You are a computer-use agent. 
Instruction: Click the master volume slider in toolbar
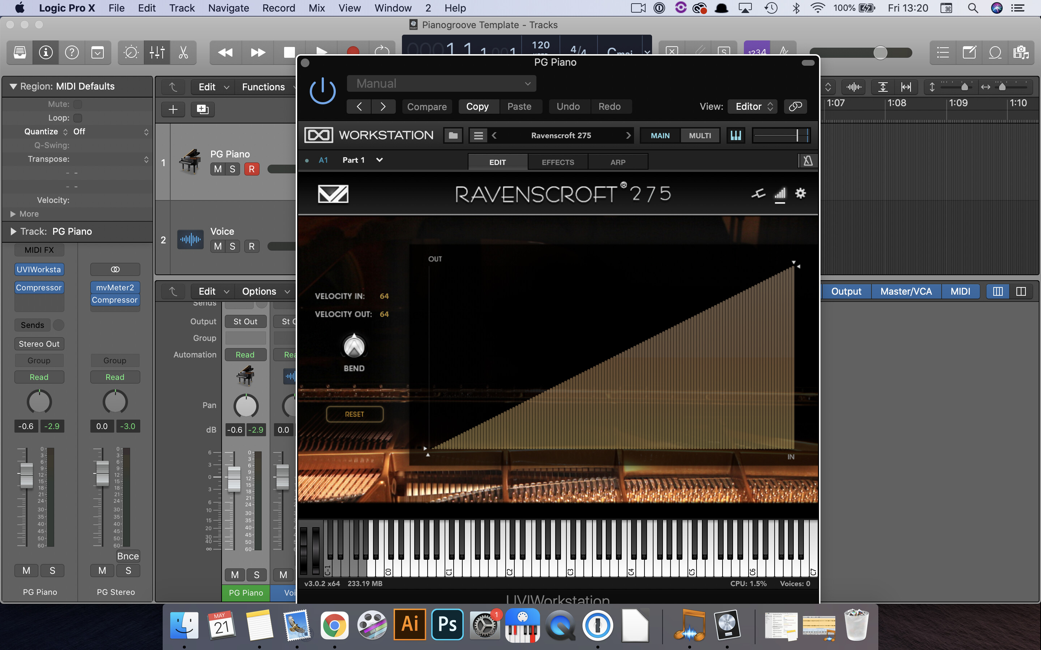click(x=860, y=52)
